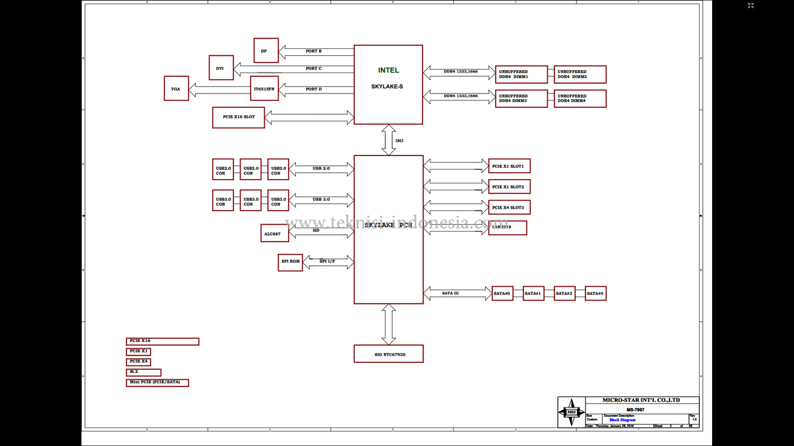Click the PCIE X4 SLOT3 block
The width and height of the screenshot is (794, 446).
[x=509, y=207]
